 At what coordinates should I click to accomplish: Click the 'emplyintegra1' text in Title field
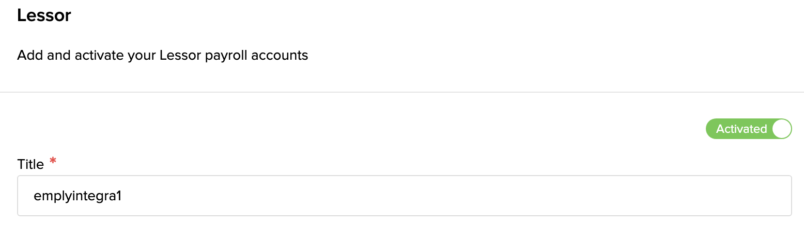click(76, 196)
